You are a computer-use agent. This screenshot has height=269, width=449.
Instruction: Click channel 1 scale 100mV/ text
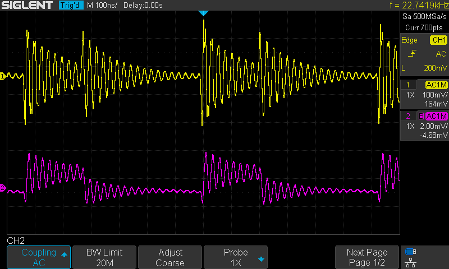[435, 95]
